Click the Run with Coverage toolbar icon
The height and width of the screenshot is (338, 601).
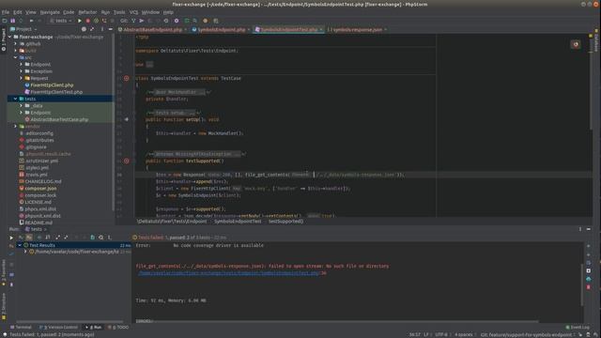[x=96, y=21]
